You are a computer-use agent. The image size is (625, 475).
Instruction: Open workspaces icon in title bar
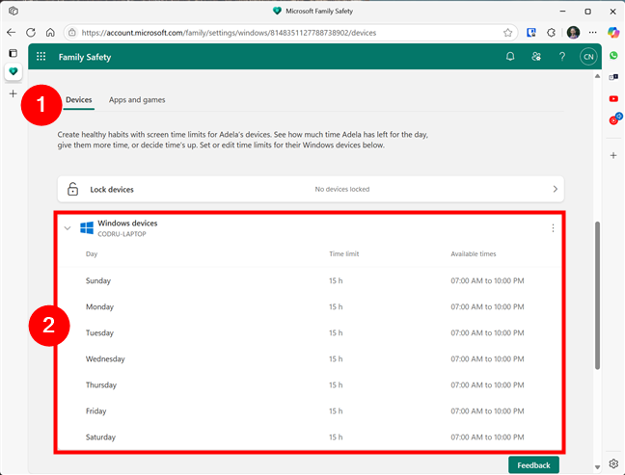pos(14,11)
